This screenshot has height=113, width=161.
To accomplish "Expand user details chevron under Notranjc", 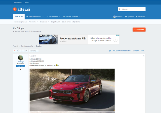I will pos(21,69).
